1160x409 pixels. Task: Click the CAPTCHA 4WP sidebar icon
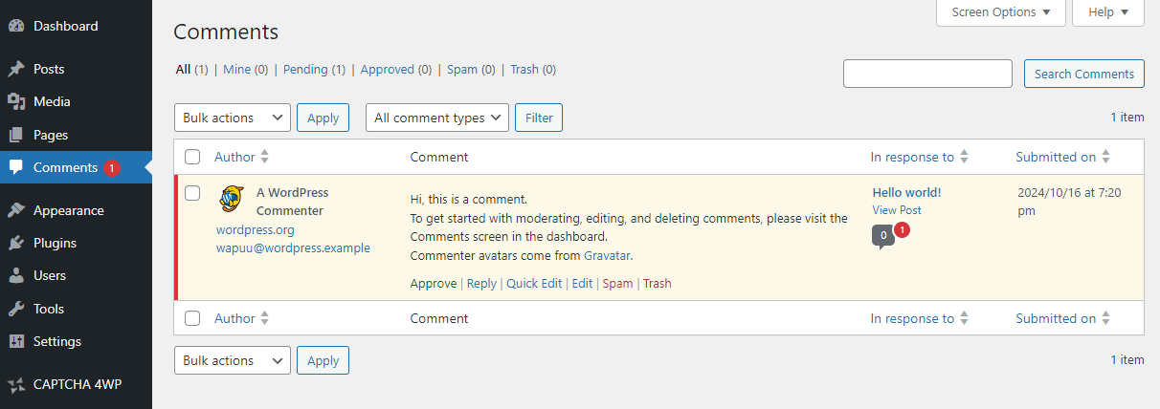[16, 385]
